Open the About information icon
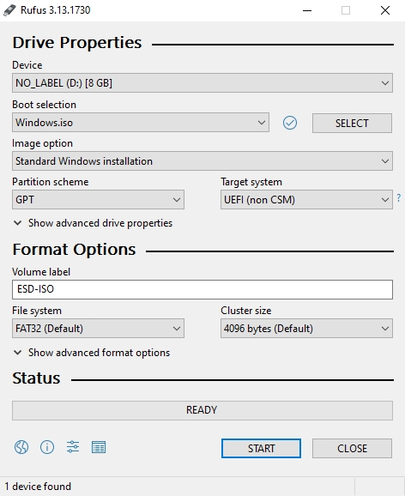Image resolution: width=405 pixels, height=496 pixels. [x=47, y=447]
